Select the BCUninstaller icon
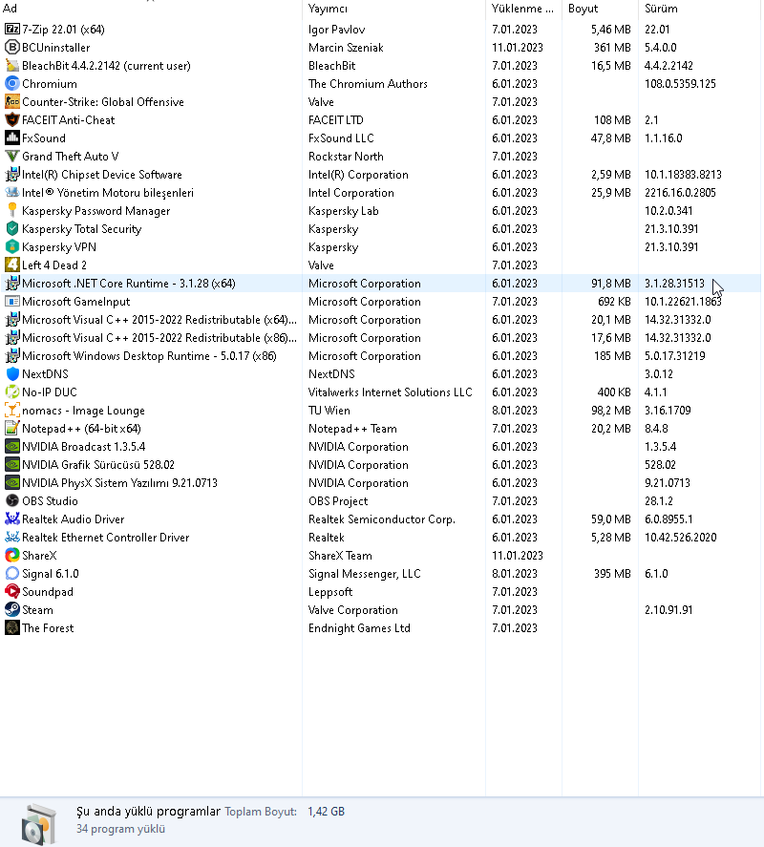The width and height of the screenshot is (764, 847). click(x=11, y=48)
